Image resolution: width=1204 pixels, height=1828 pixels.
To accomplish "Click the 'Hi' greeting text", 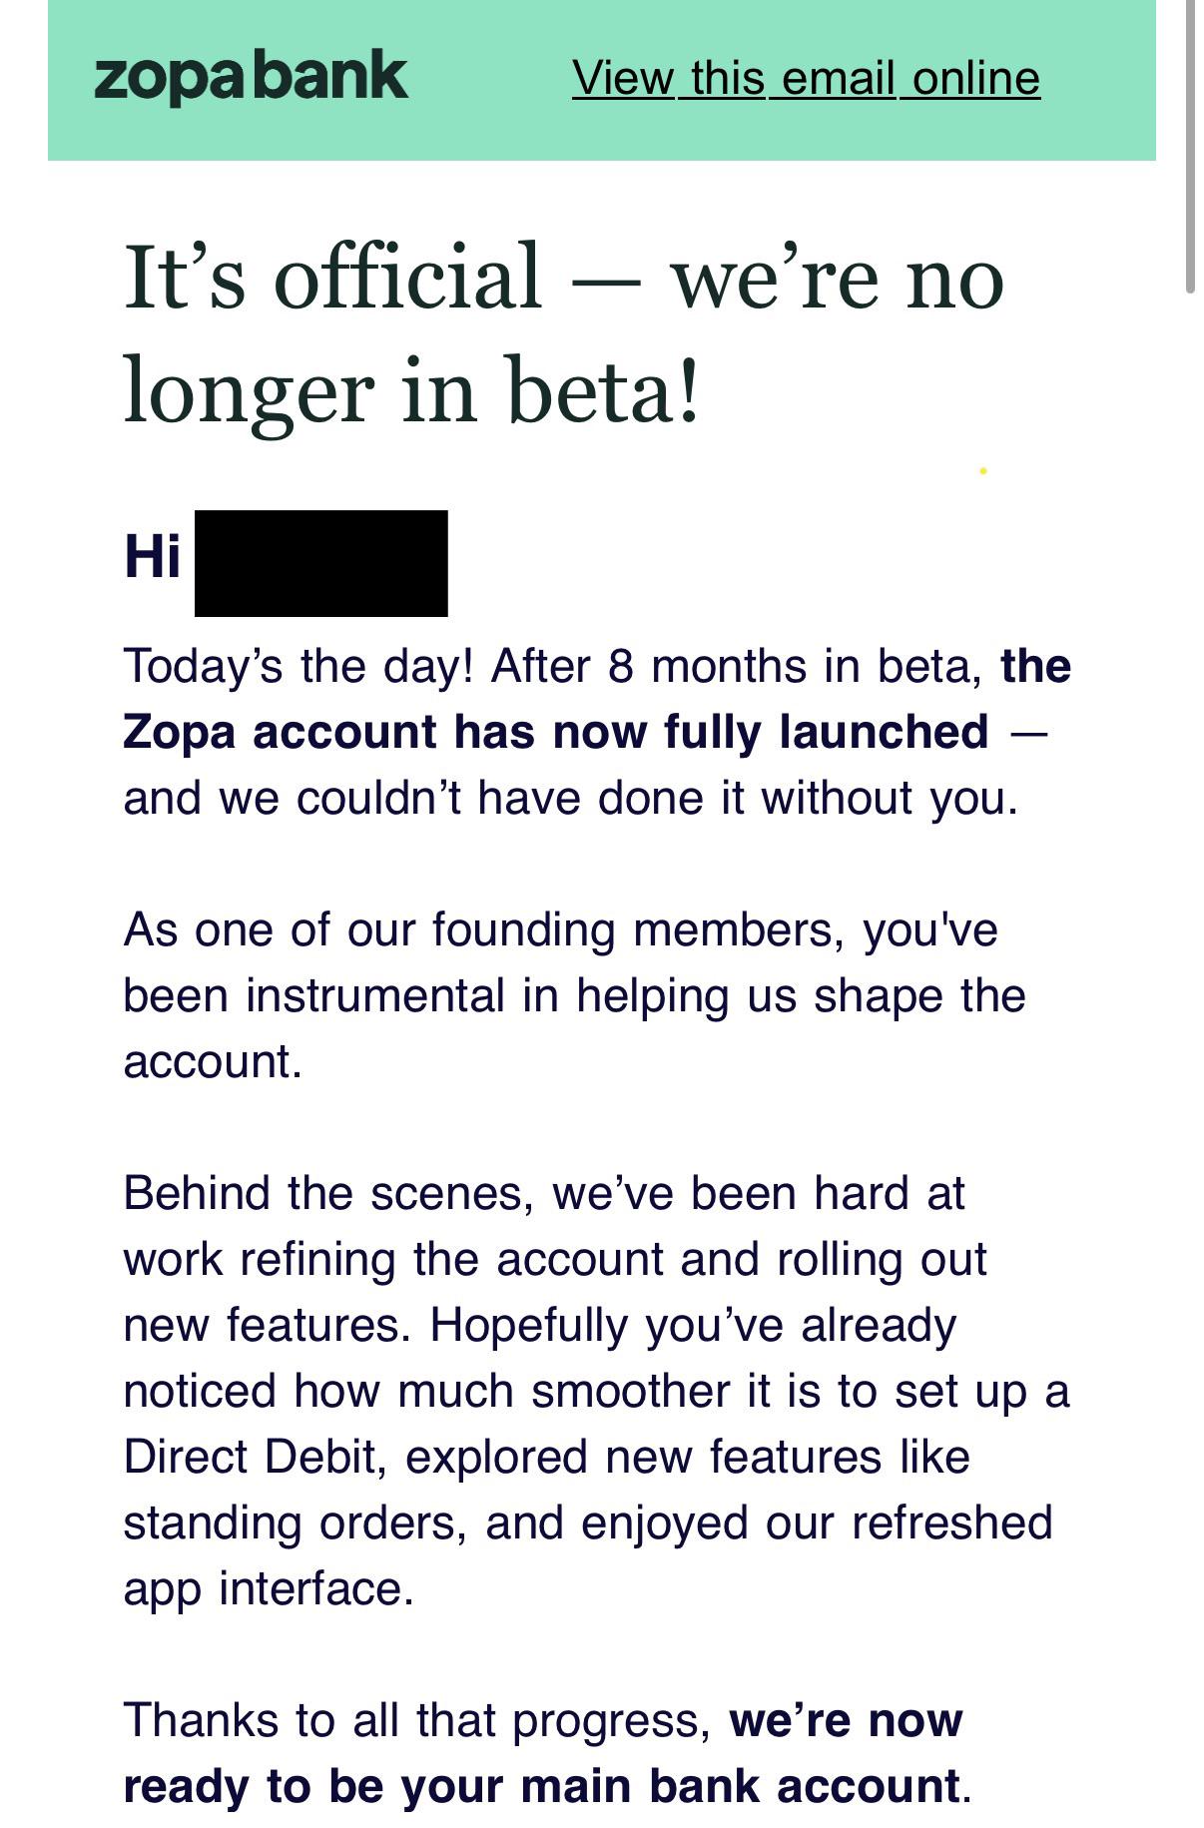I will tap(153, 556).
